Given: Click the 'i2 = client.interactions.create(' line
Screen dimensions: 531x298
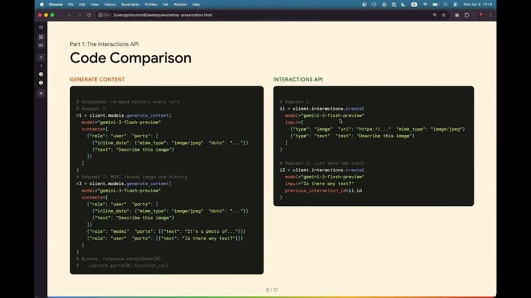Looking at the screenshot, I should coord(322,170).
